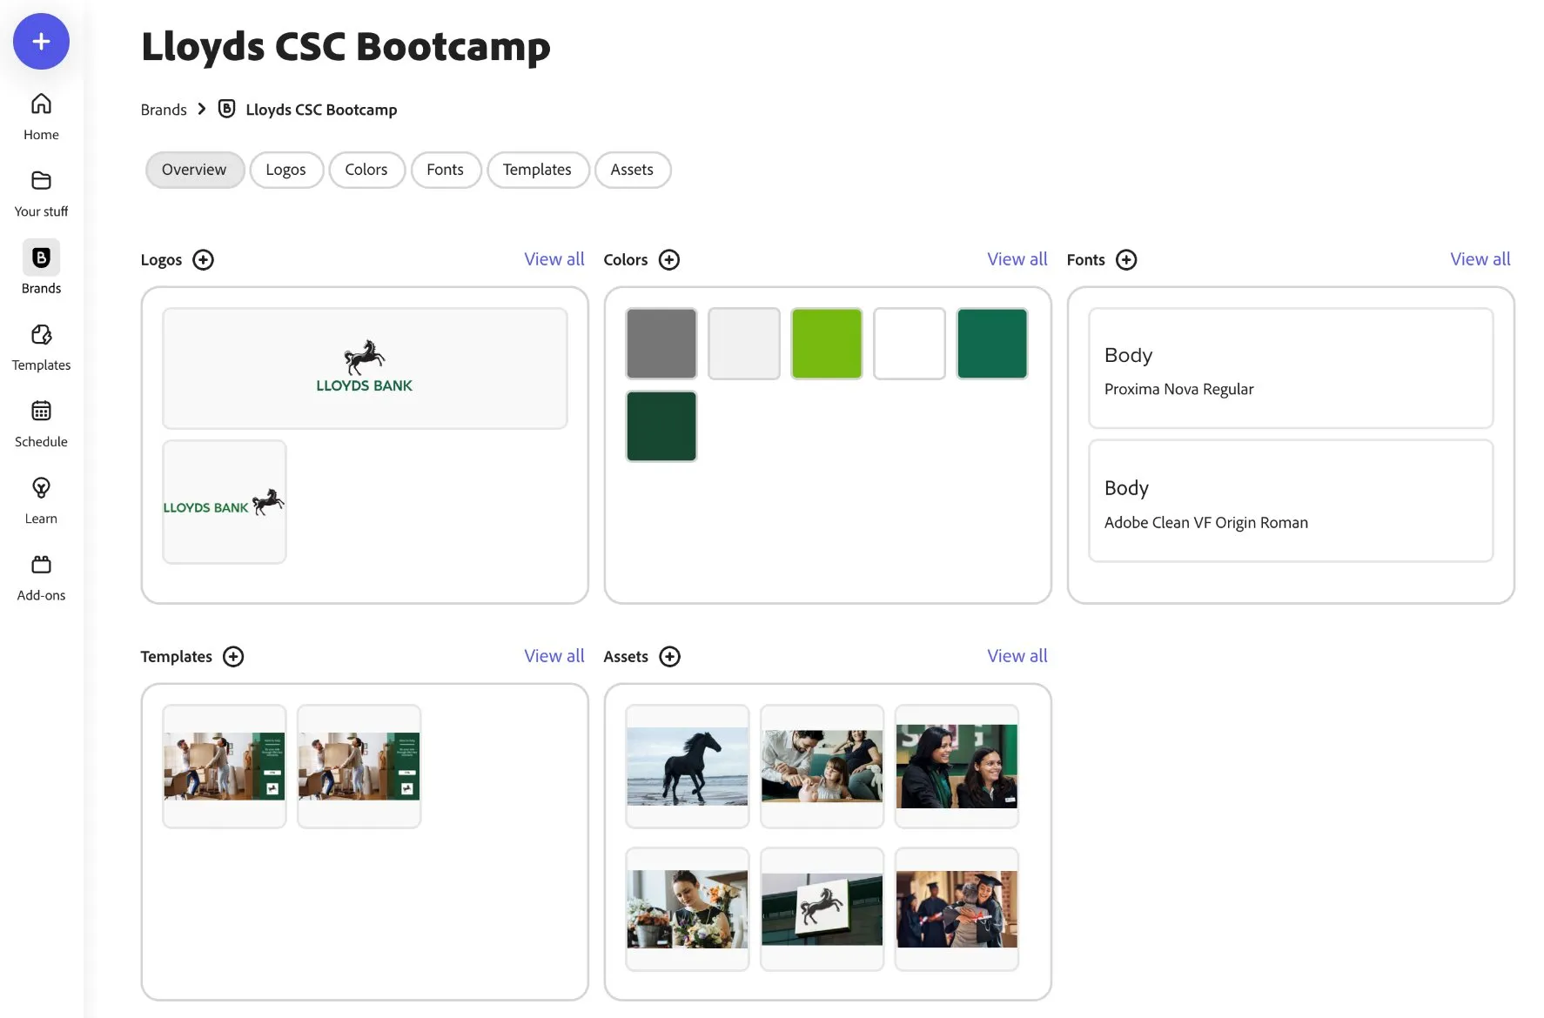This screenshot has width=1544, height=1018.
Task: Add a new font with plus icon
Action: pos(1126,260)
